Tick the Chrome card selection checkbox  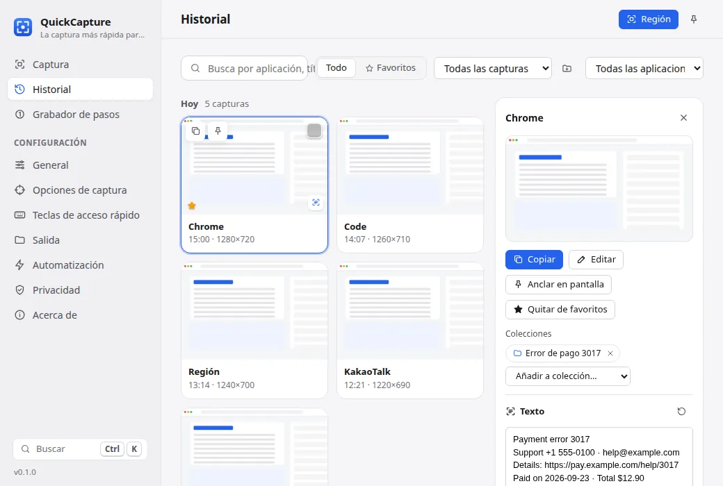tap(314, 131)
